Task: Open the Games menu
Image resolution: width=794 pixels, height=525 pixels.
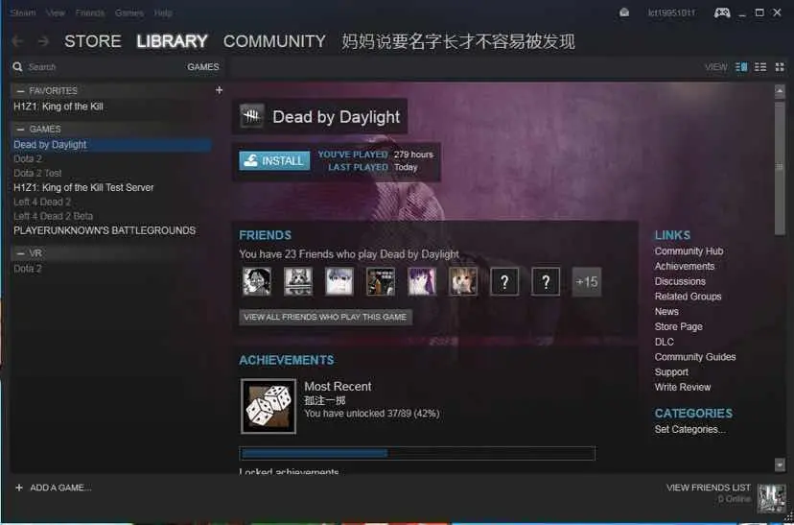Action: pyautogui.click(x=129, y=12)
